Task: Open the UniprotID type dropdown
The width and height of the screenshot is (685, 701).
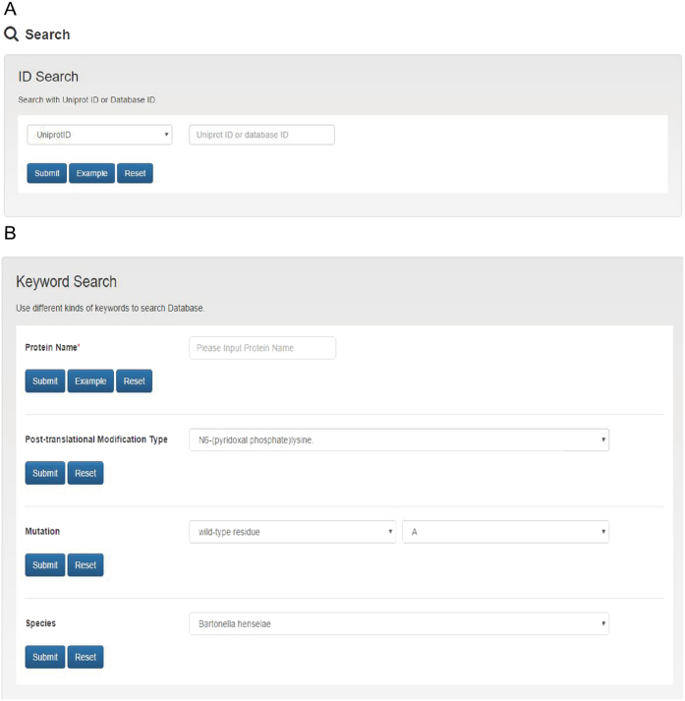Action: click(99, 135)
